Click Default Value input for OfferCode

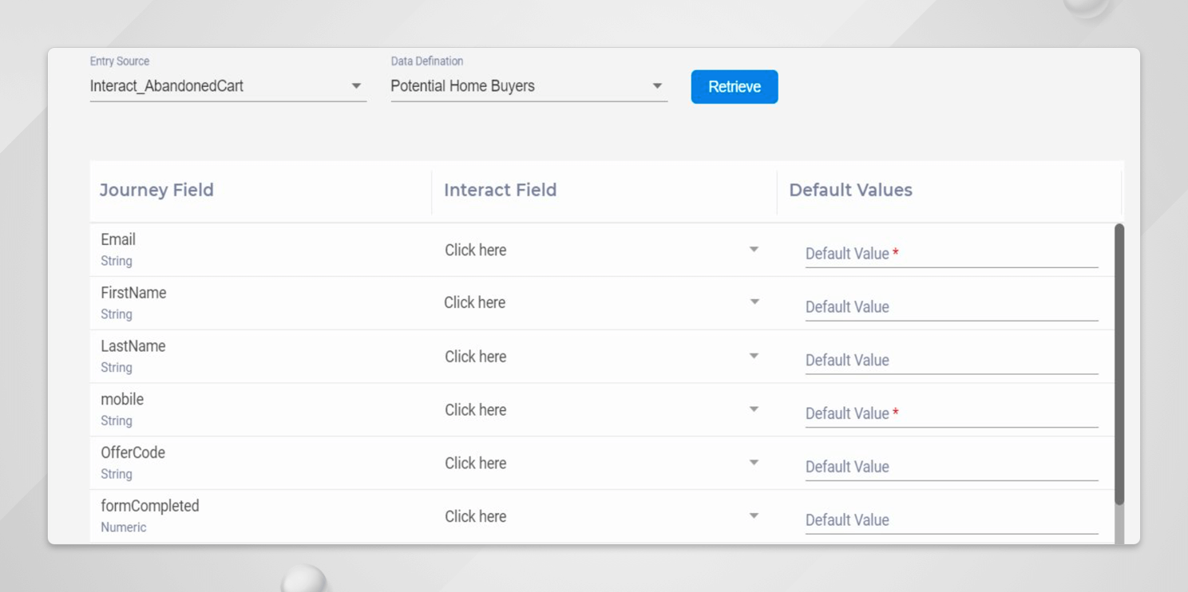pos(951,467)
